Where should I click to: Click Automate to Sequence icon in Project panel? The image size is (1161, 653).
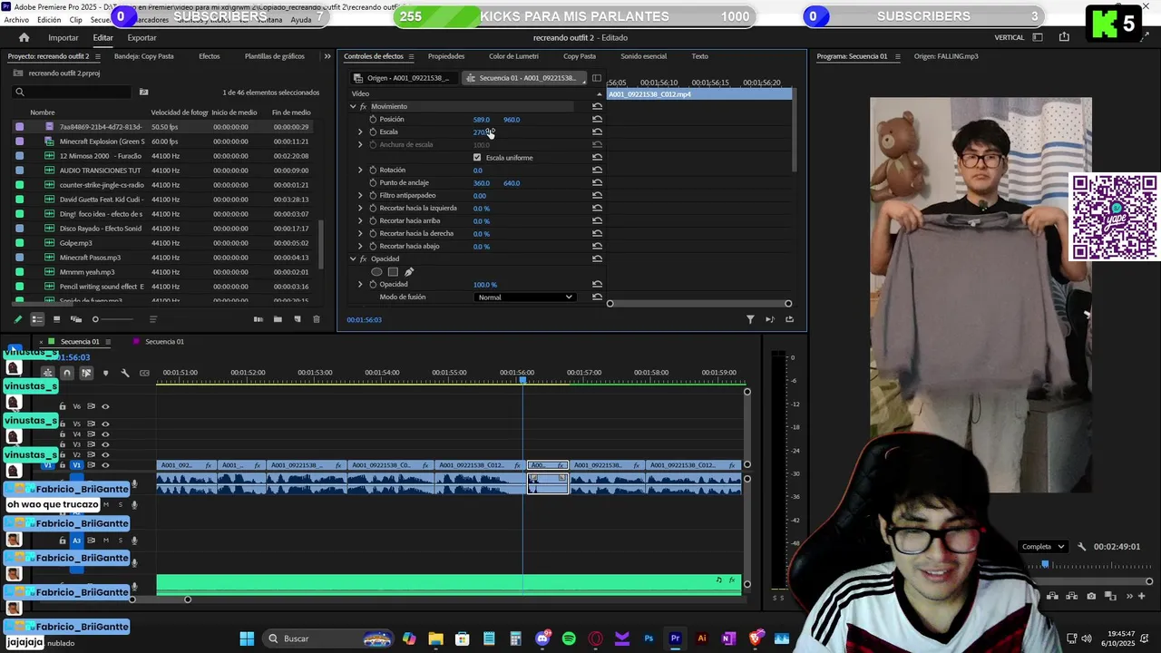tap(259, 319)
